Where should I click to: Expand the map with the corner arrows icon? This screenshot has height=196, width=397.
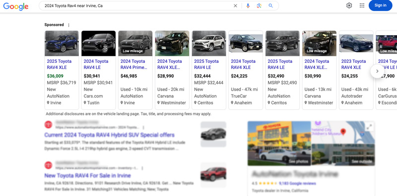[x=369, y=127]
